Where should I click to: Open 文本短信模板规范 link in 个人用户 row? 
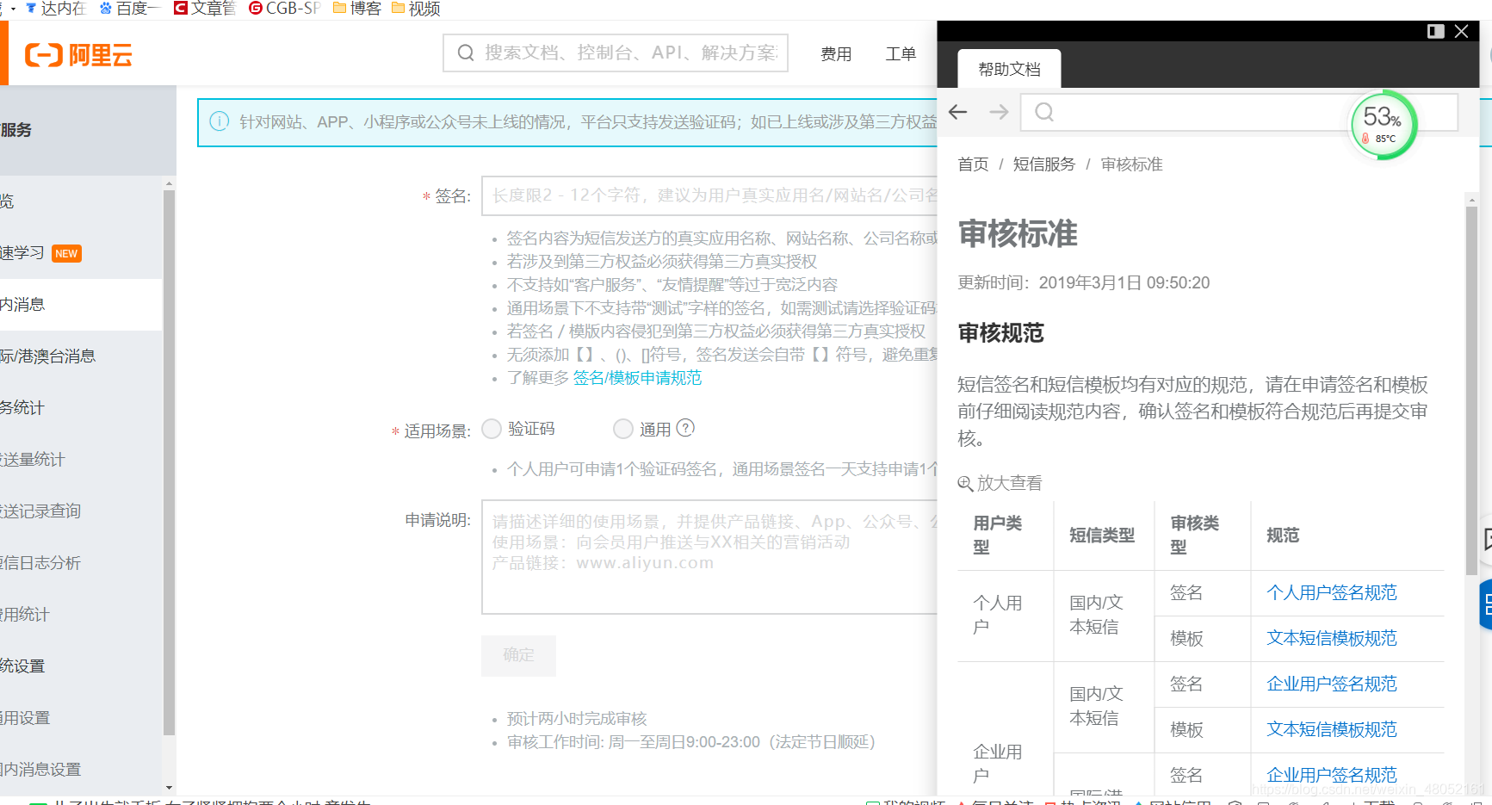pyautogui.click(x=1331, y=638)
